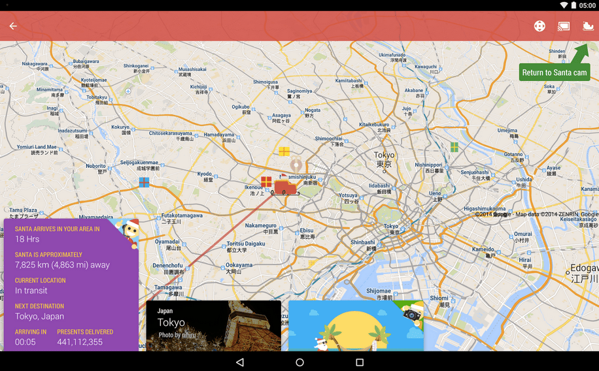Tap the Kichijoji label on map
Image resolution: width=599 pixels, height=371 pixels.
(x=199, y=89)
